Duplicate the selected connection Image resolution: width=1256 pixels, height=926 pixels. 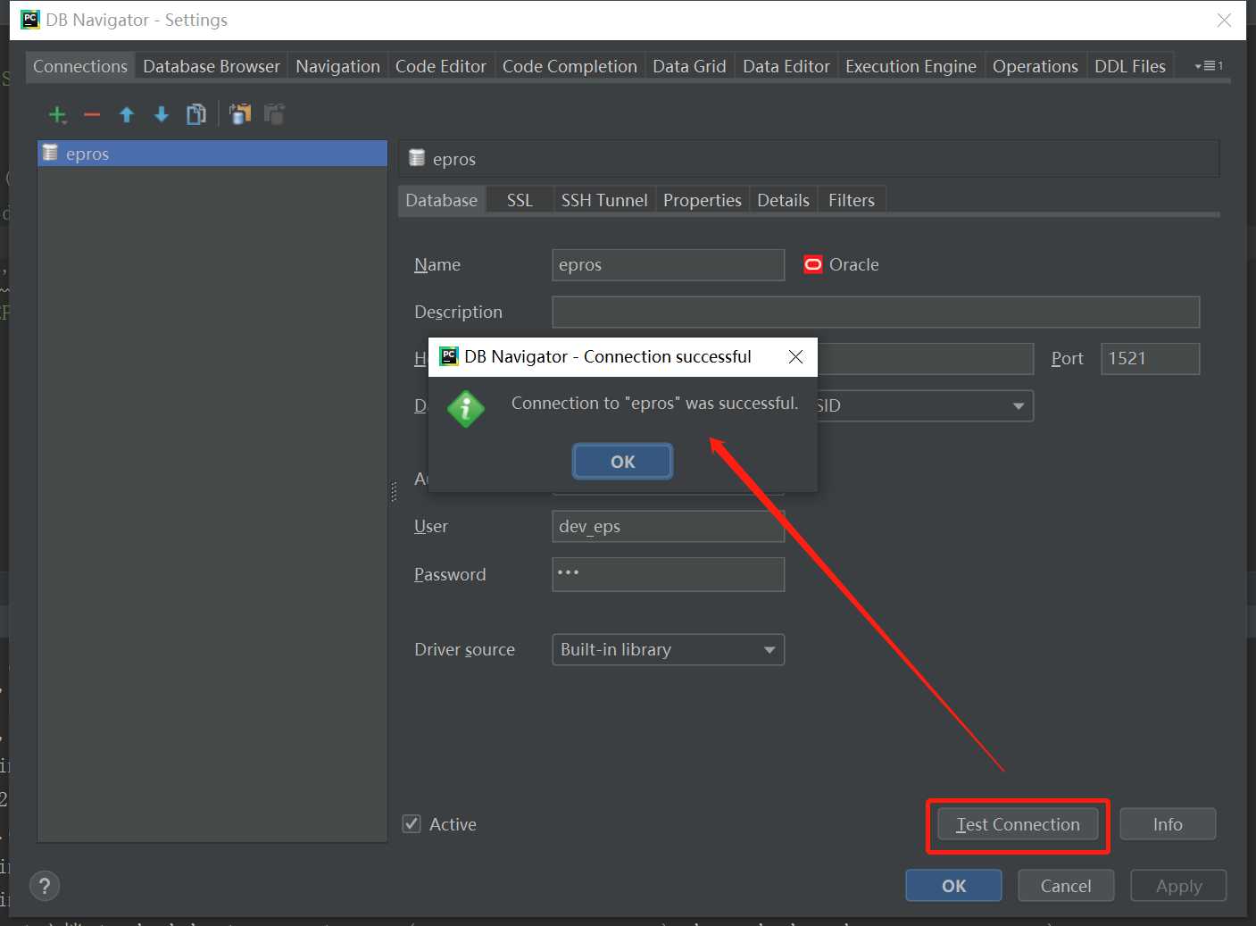coord(196,114)
